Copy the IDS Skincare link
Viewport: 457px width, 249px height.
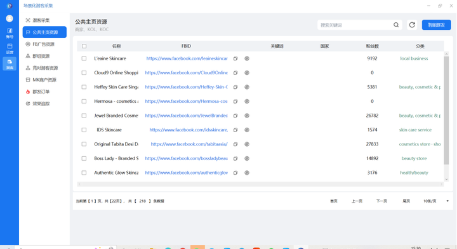tap(235, 130)
